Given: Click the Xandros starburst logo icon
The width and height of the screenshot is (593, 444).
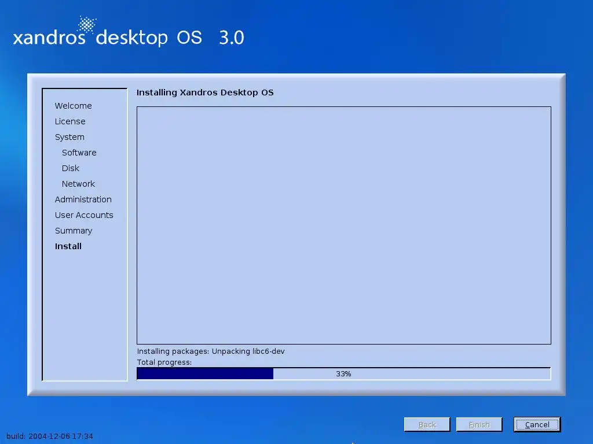Looking at the screenshot, I should [87, 24].
